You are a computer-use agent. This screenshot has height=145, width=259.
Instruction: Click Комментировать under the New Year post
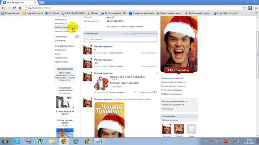[116, 92]
